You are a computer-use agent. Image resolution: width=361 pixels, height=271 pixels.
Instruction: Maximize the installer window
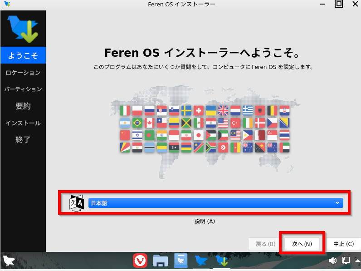[339, 4]
